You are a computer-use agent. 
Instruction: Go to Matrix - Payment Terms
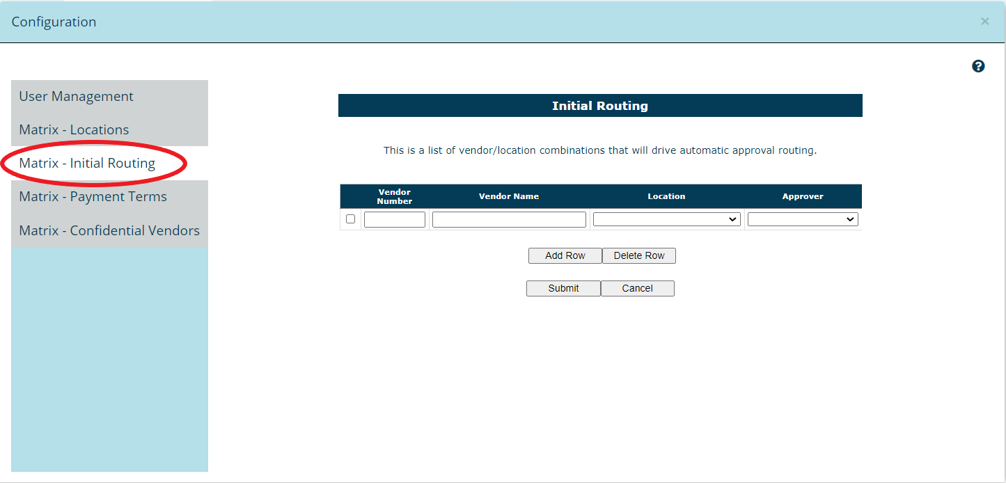click(93, 197)
